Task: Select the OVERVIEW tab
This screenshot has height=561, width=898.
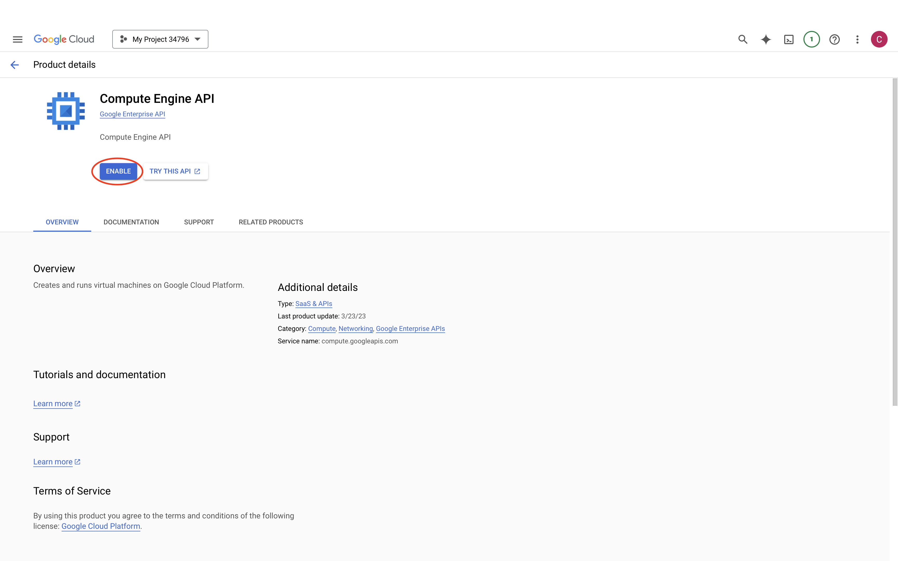Action: pos(62,222)
